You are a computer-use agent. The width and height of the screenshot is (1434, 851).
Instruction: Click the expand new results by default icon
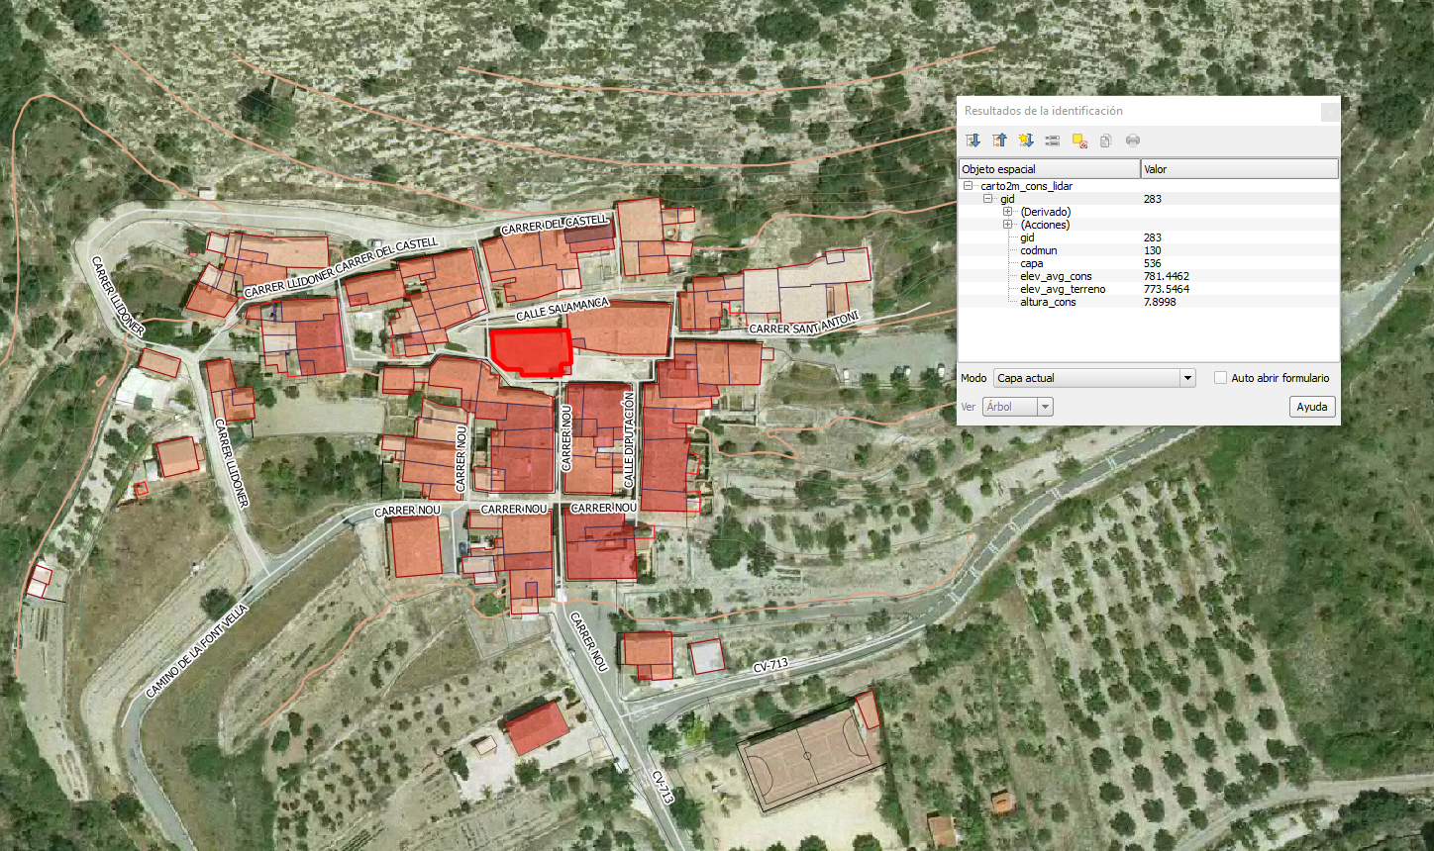pyautogui.click(x=1026, y=141)
